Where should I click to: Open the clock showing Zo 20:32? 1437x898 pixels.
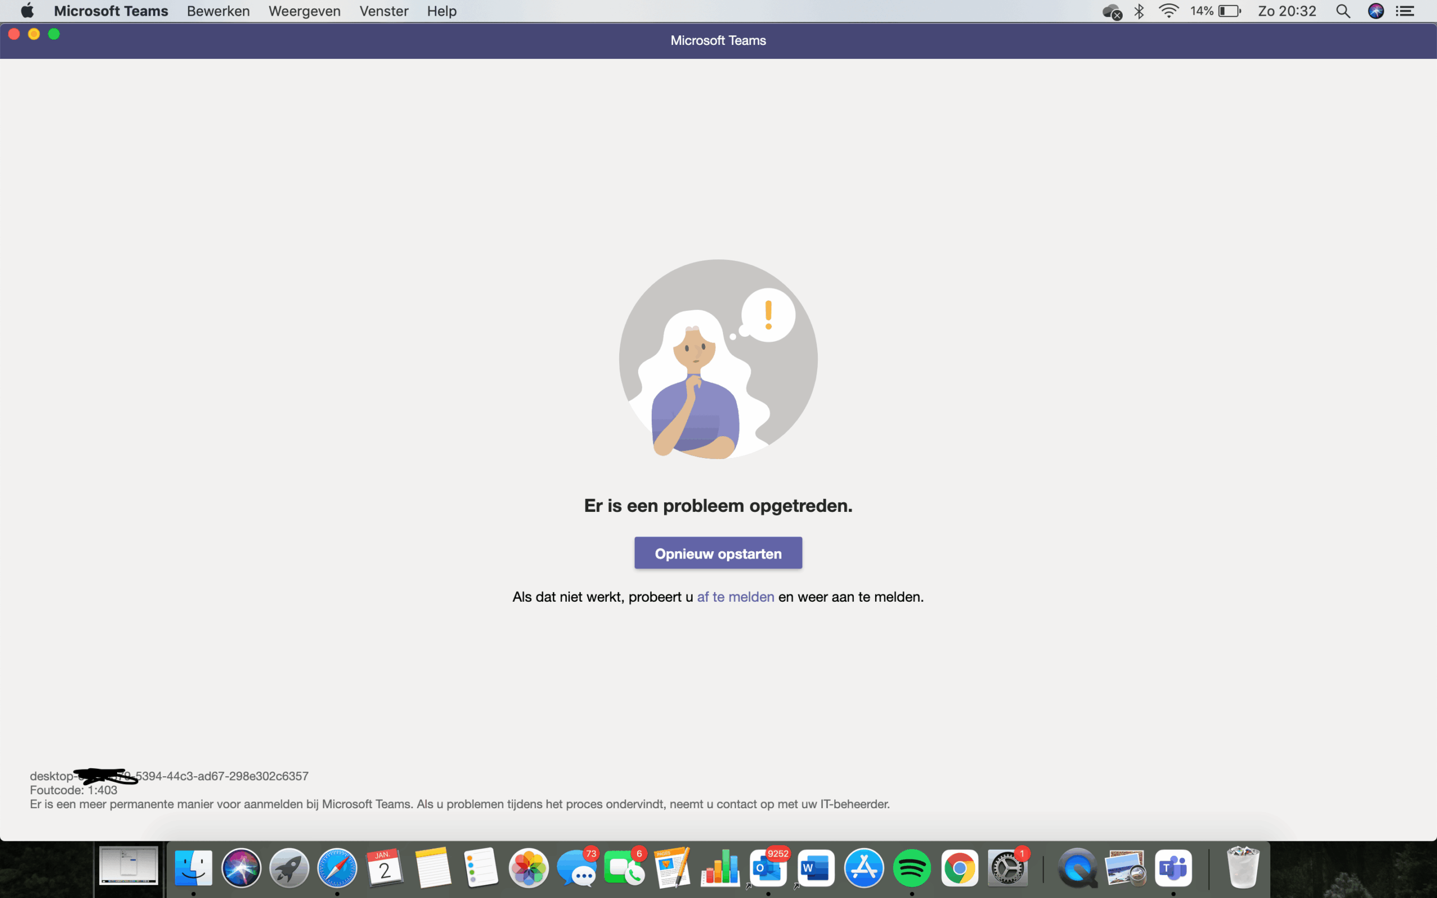point(1287,11)
